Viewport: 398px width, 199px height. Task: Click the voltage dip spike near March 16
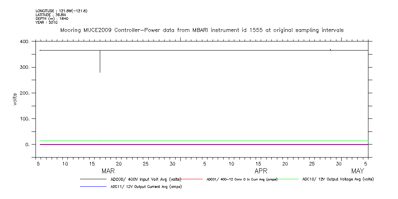click(x=100, y=63)
